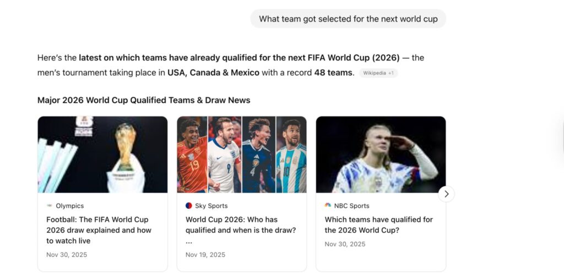Click Nov 30, 2025 date on Olympics card
This screenshot has width=564, height=275.
(67, 255)
